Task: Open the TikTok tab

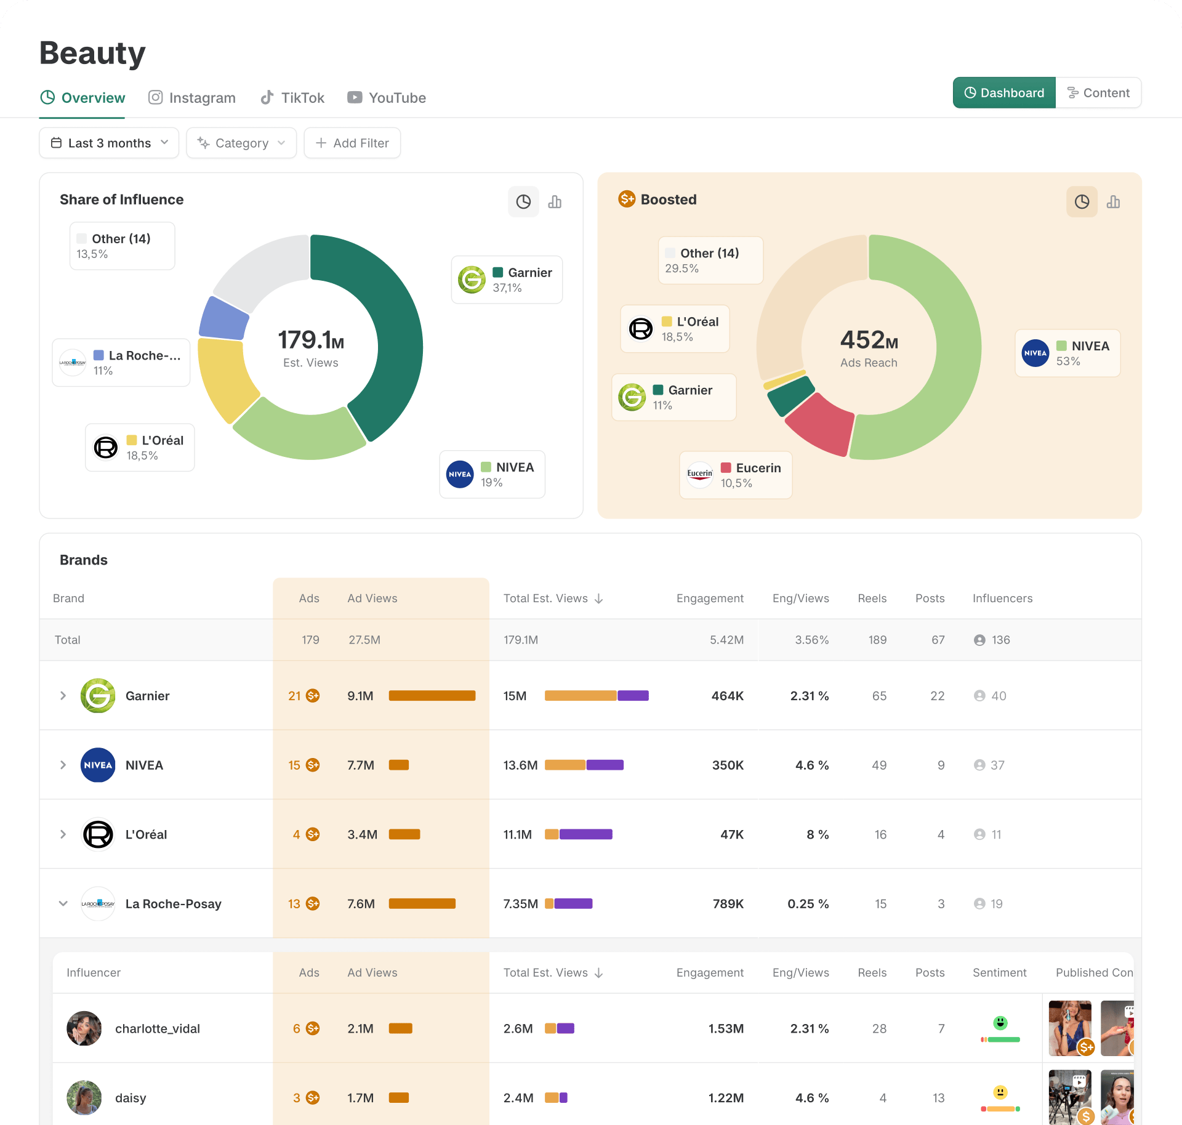Action: pos(292,98)
